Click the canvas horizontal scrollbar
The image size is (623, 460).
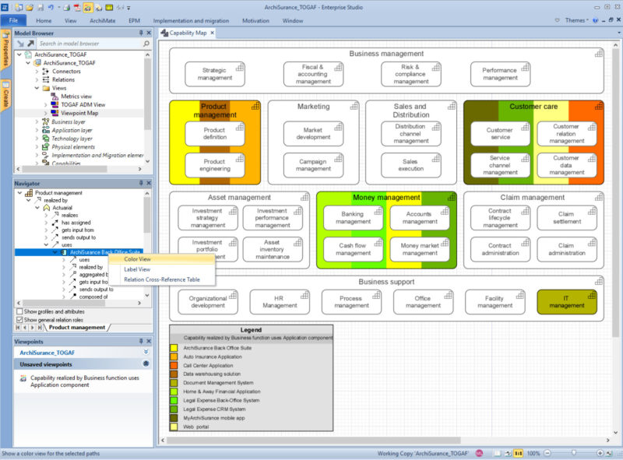[x=314, y=440]
